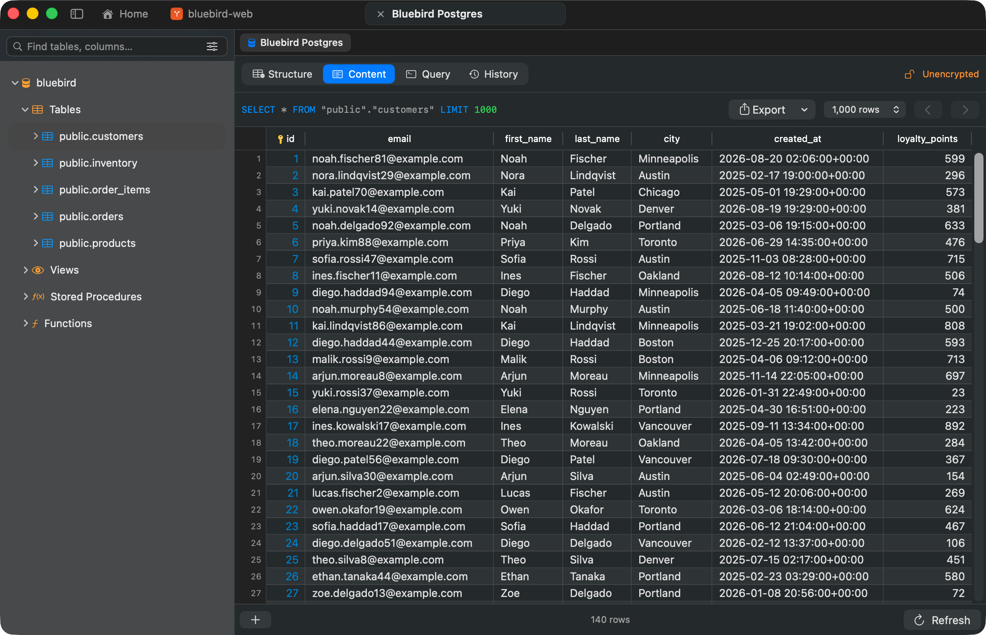Expand the public.orders table
Image resolution: width=986 pixels, height=635 pixels.
36,216
